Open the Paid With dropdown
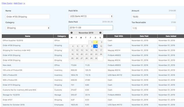The height and width of the screenshot is (107, 184). [x=91, y=16]
